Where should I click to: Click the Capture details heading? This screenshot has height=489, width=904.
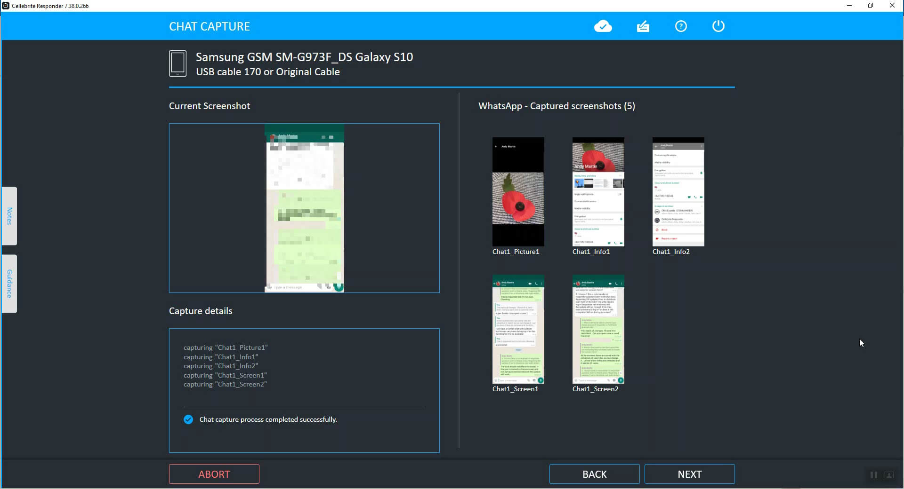point(201,311)
